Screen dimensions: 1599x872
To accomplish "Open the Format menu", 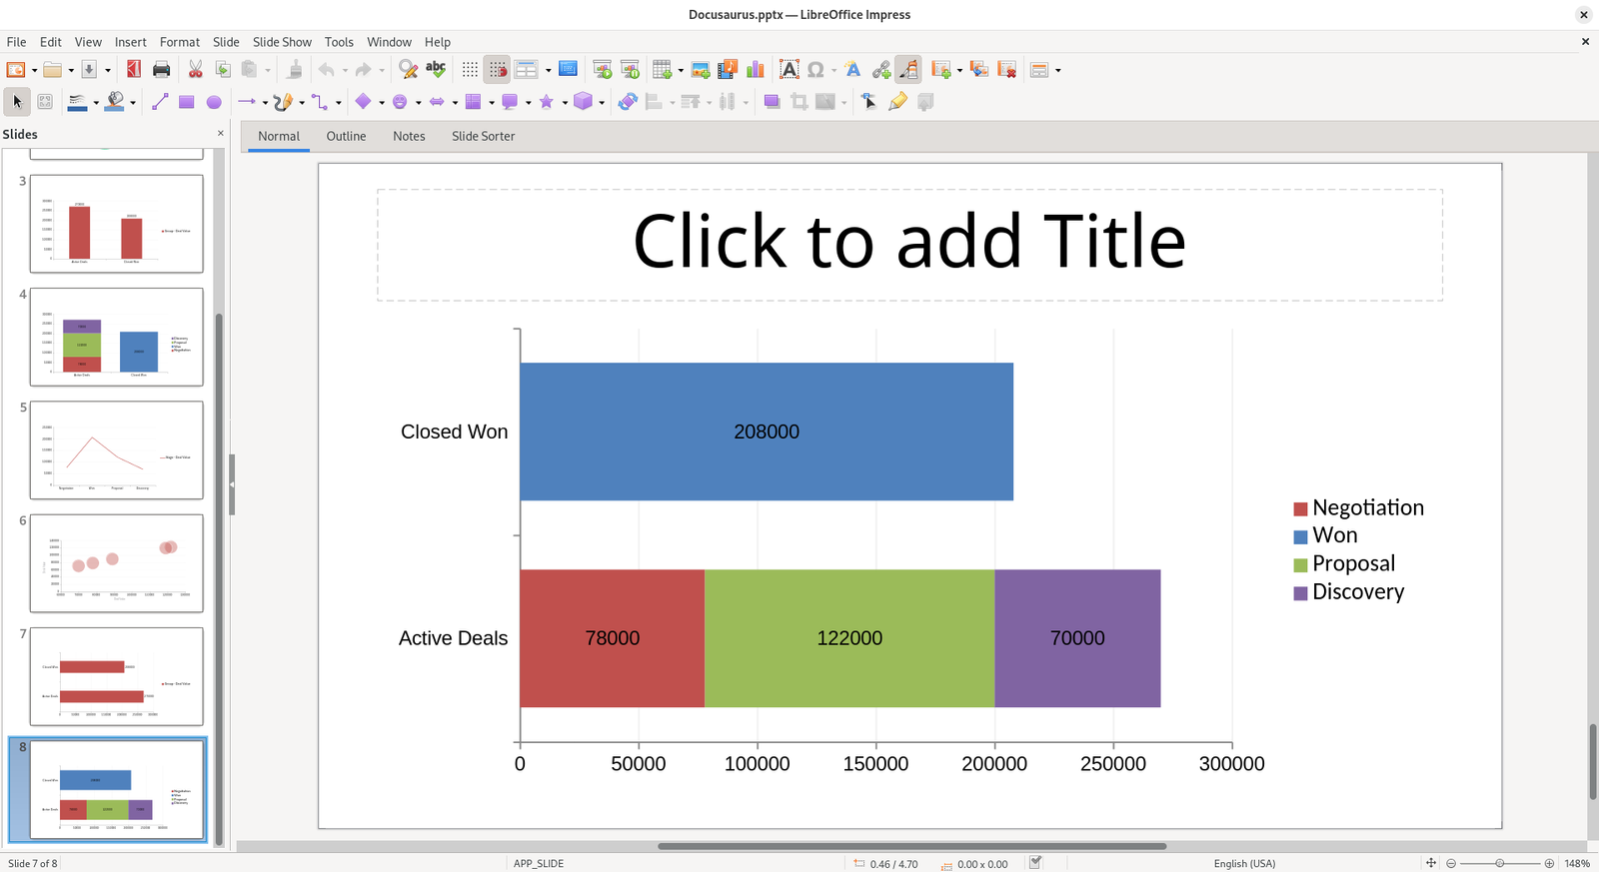I will coord(180,42).
